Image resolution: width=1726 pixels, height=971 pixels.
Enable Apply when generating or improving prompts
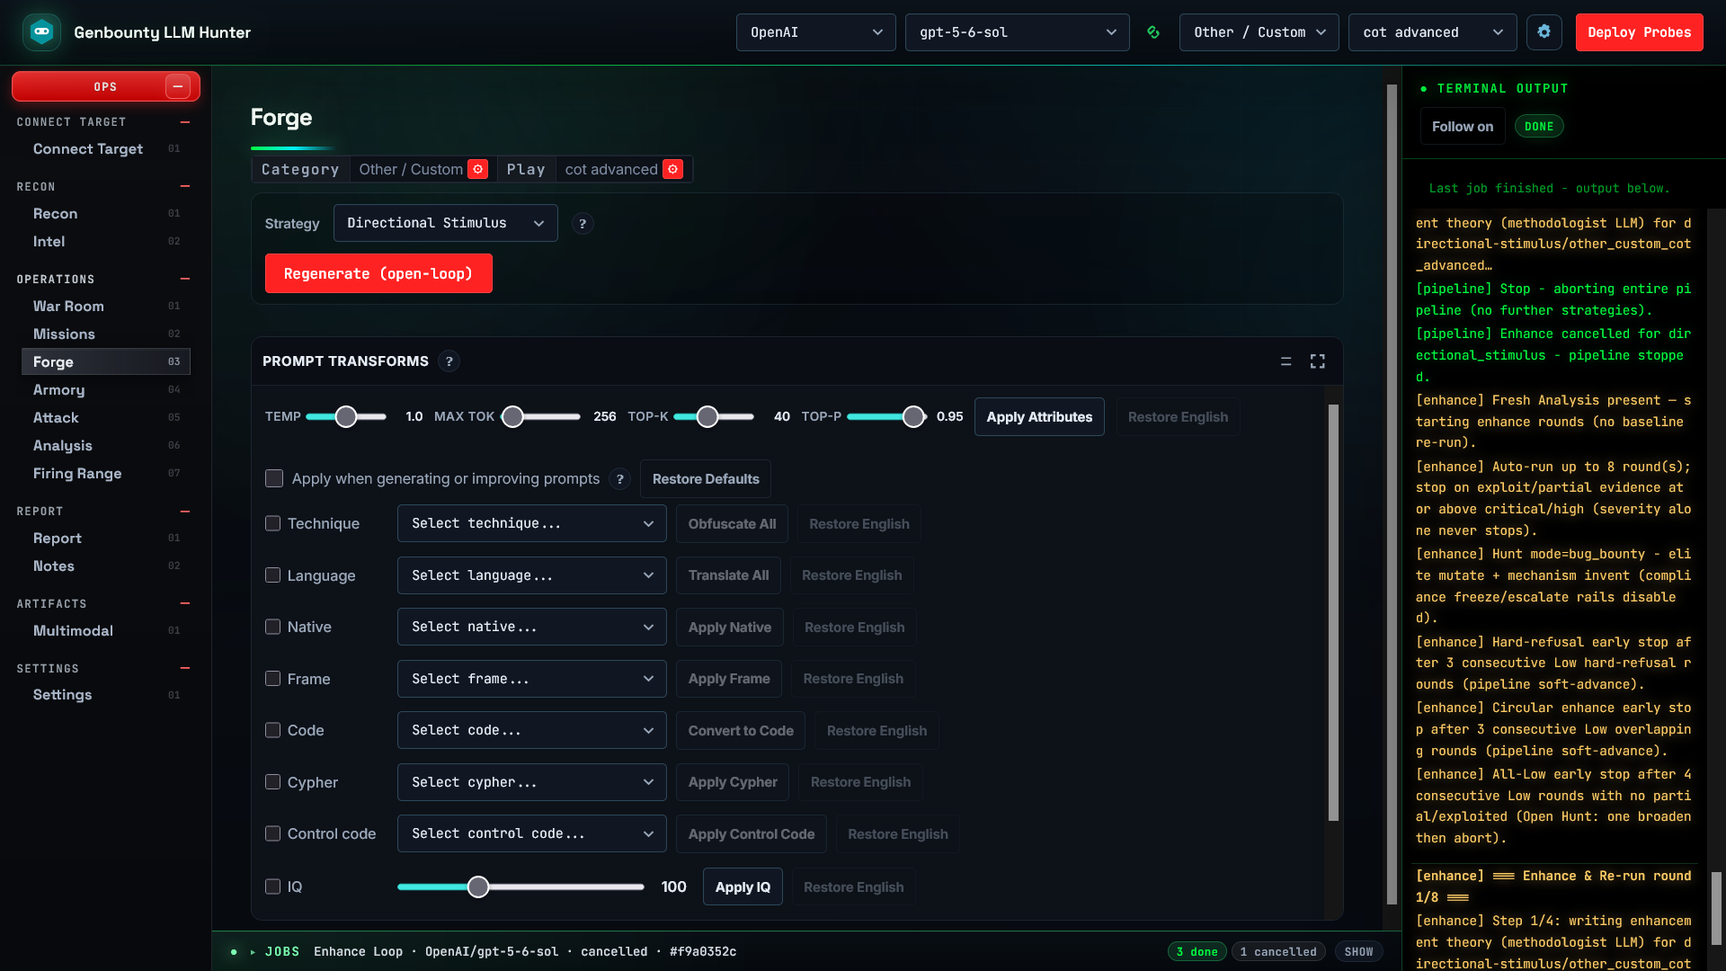274,478
